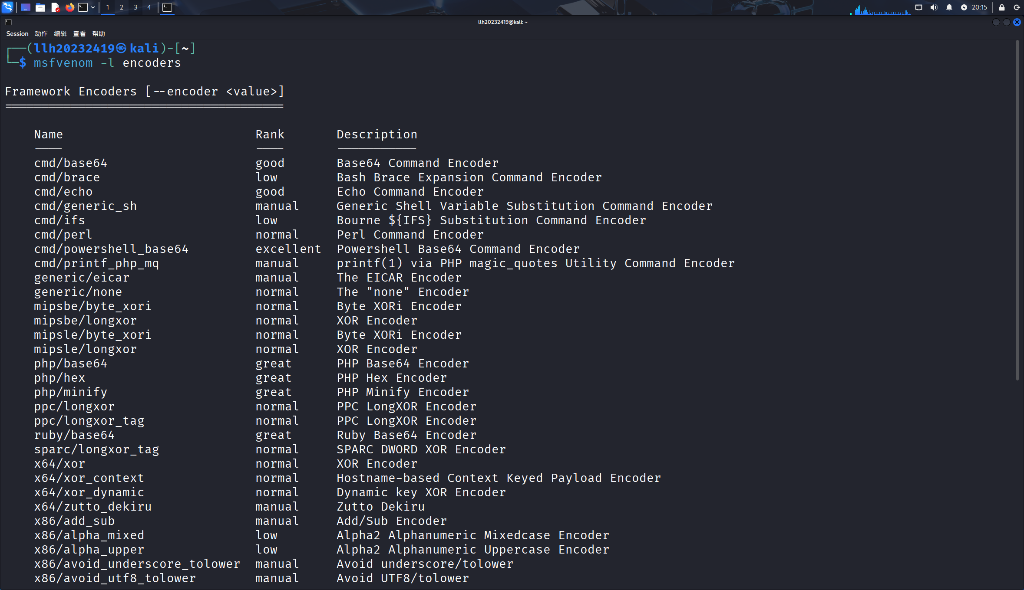This screenshot has width=1024, height=590.
Task: Launch the text editor from the panel
Action: tap(55, 7)
